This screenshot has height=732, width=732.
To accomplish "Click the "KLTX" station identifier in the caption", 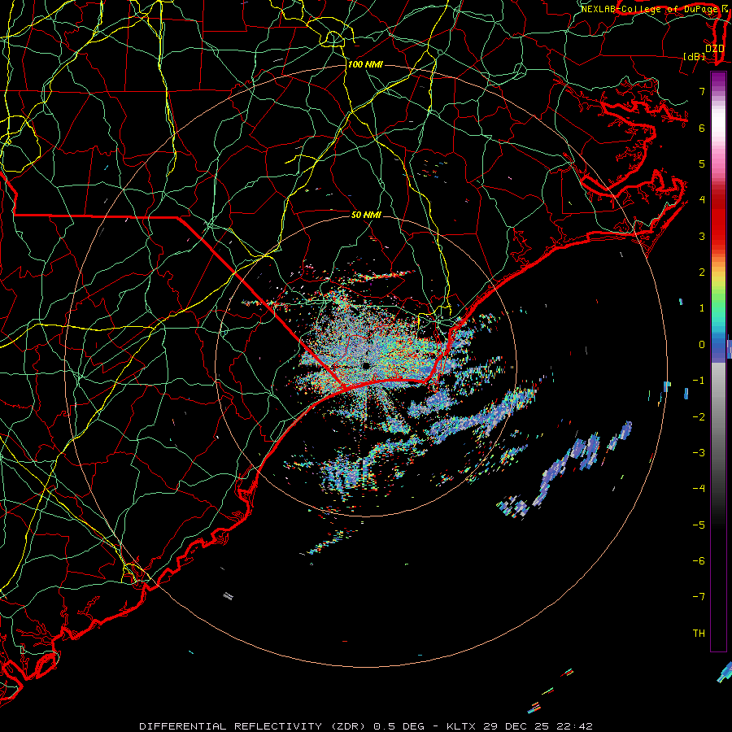I will [461, 726].
